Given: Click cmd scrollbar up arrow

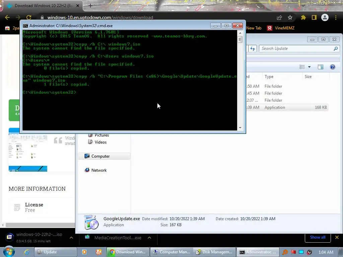Looking at the screenshot, I should tap(240, 33).
